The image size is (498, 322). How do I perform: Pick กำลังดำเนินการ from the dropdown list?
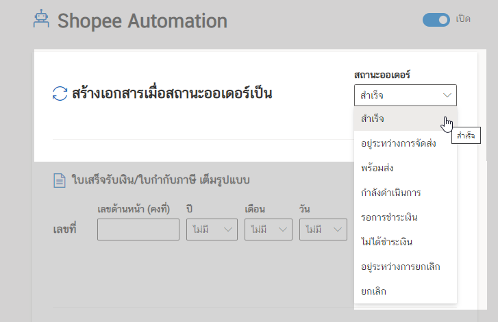pos(406,193)
